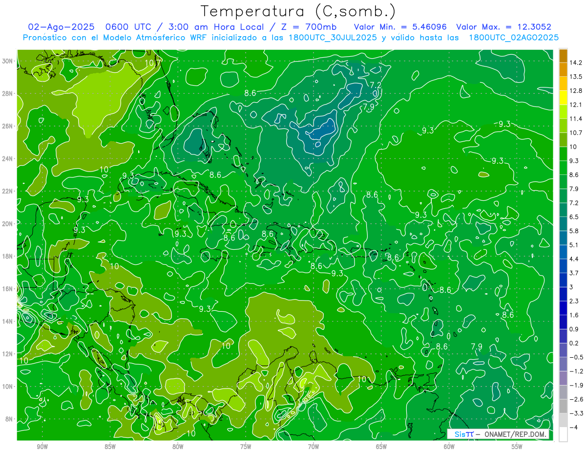This screenshot has width=586, height=453.
Task: Click the '6.5' value on the color legend
Action: 574,216
